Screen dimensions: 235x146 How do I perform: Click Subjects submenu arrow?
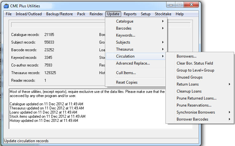point(163,42)
